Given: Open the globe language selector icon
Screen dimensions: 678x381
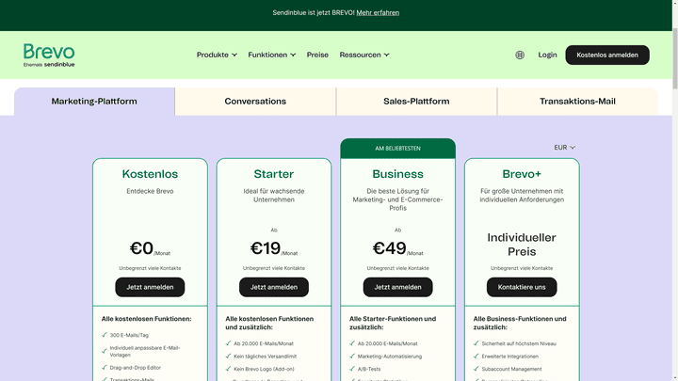Looking at the screenshot, I should 520,55.
